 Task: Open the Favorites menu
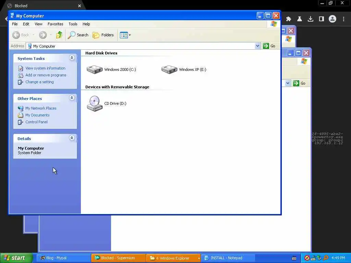tap(55, 24)
